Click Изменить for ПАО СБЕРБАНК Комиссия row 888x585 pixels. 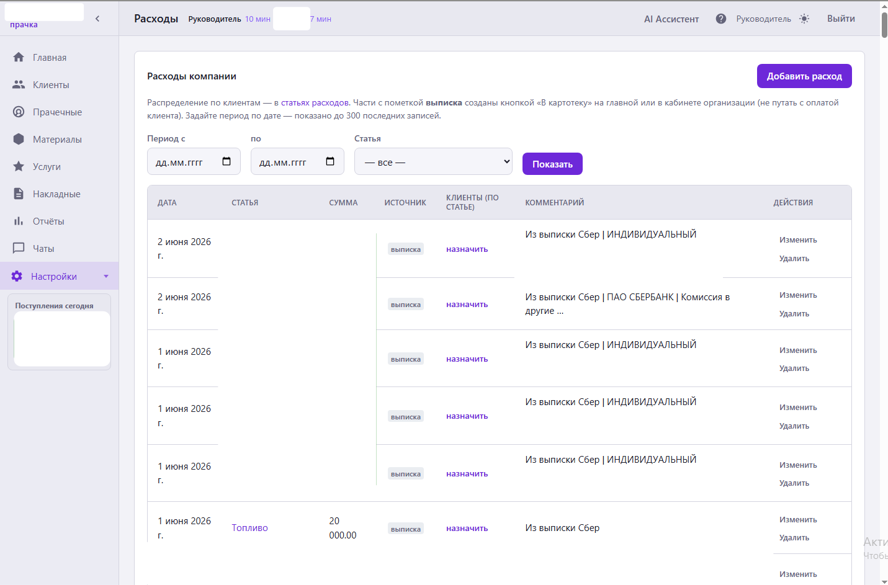coord(798,295)
